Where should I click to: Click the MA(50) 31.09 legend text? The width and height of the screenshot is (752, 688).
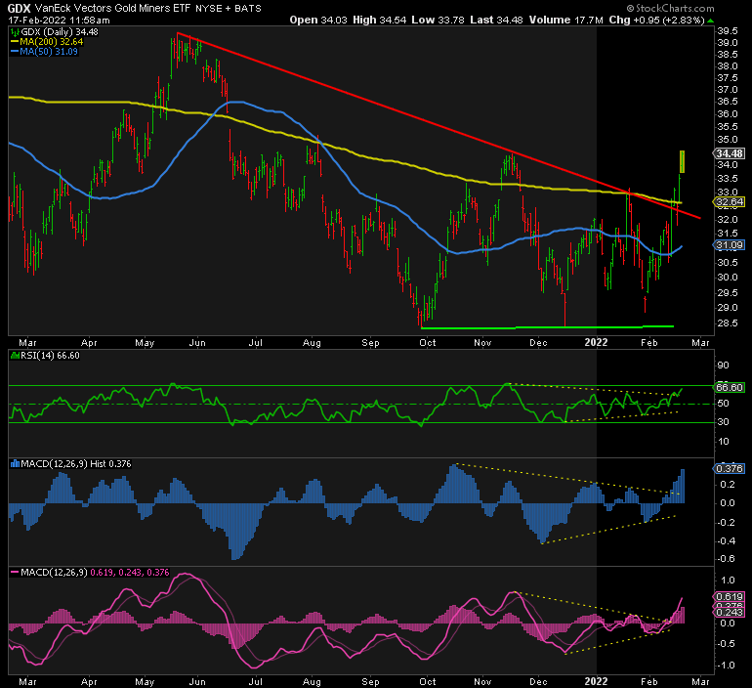(49, 52)
